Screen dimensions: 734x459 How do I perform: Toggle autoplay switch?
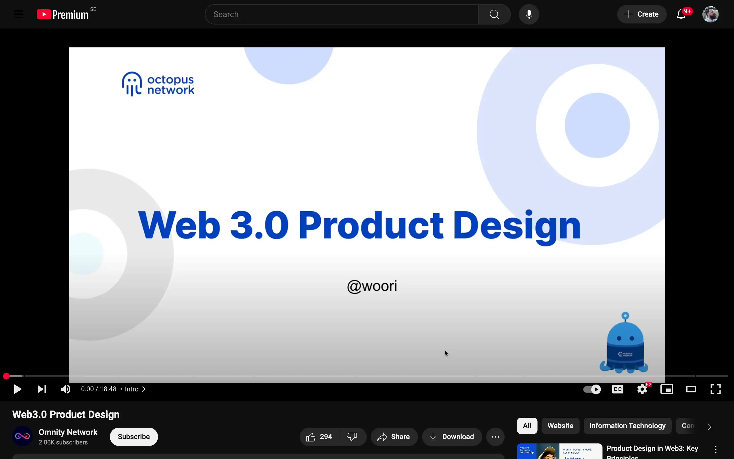point(592,389)
